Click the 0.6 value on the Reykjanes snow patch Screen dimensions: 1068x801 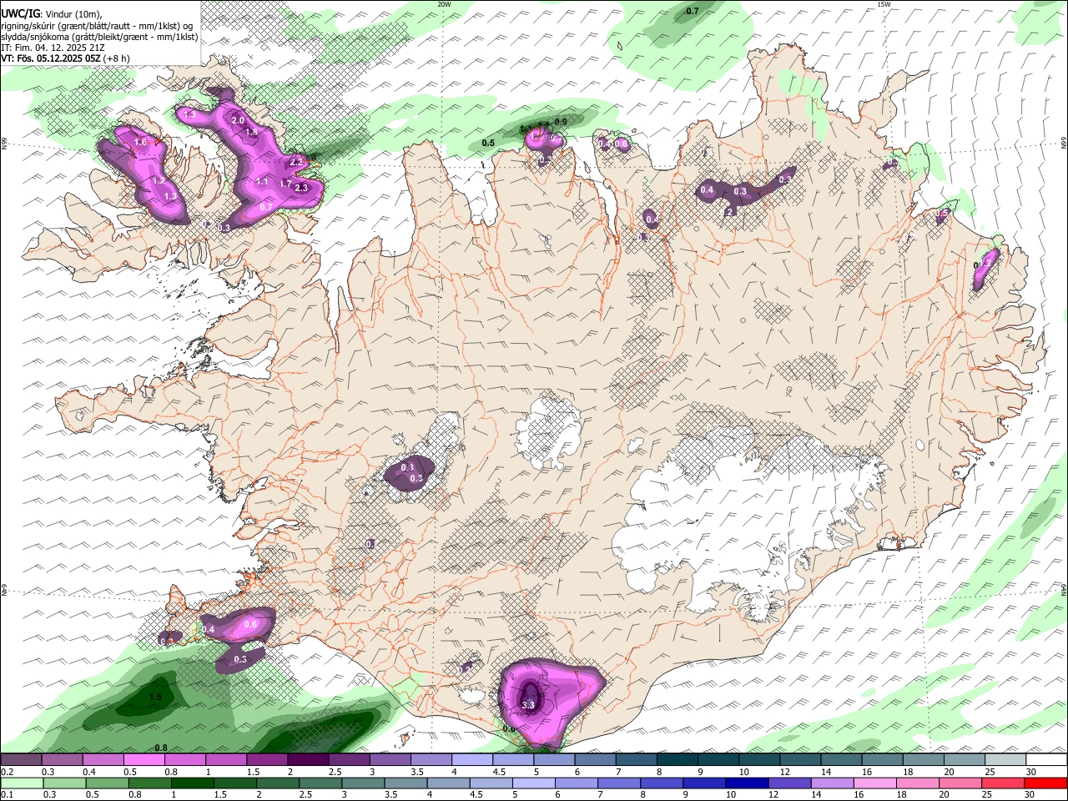coord(250,624)
